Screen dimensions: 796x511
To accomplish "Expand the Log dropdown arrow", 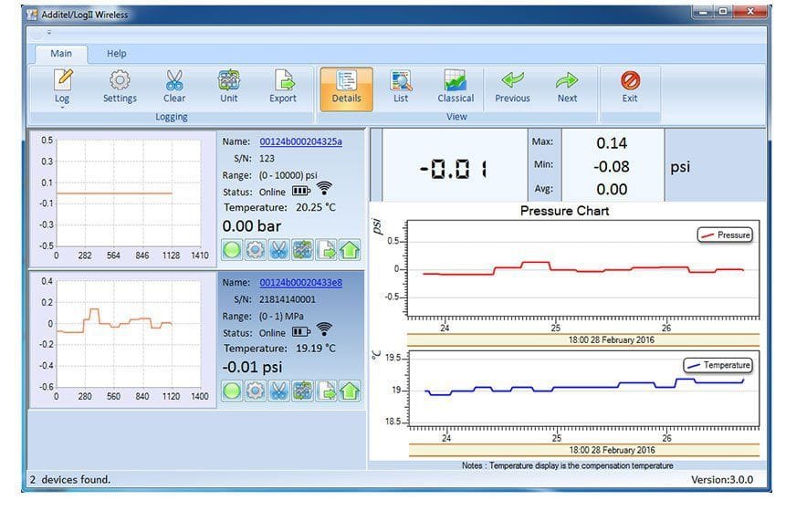I will 62,107.
